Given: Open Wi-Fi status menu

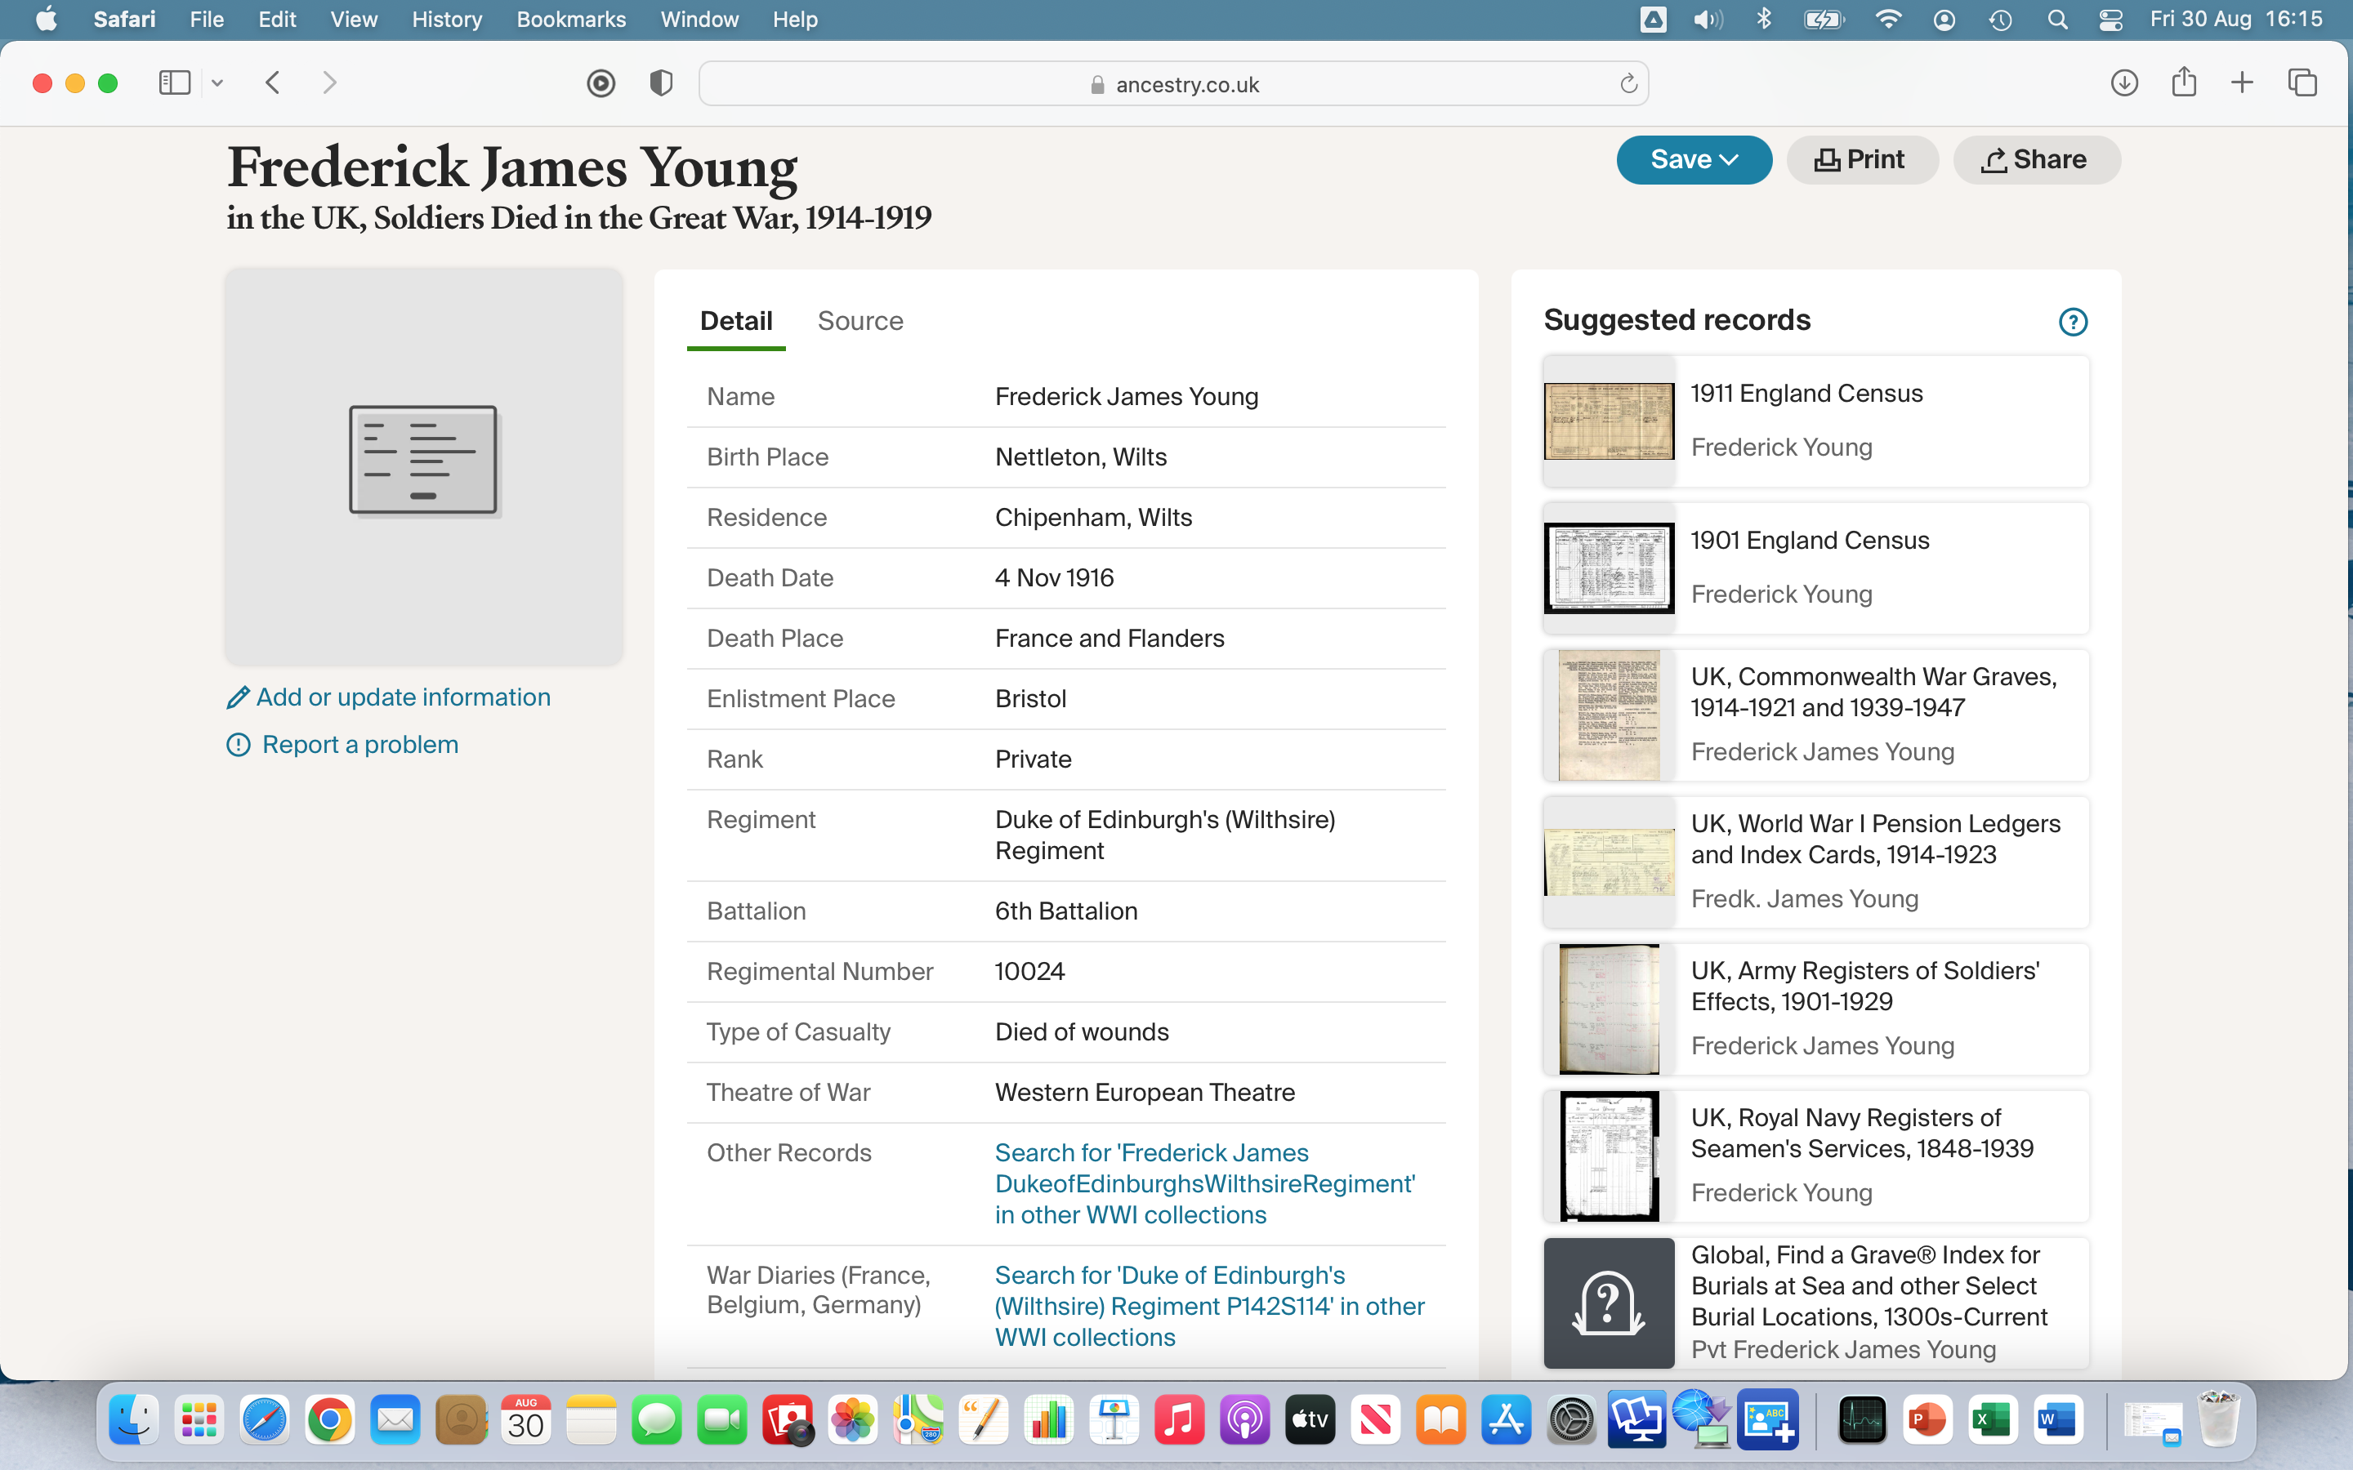Looking at the screenshot, I should pos(1887,20).
